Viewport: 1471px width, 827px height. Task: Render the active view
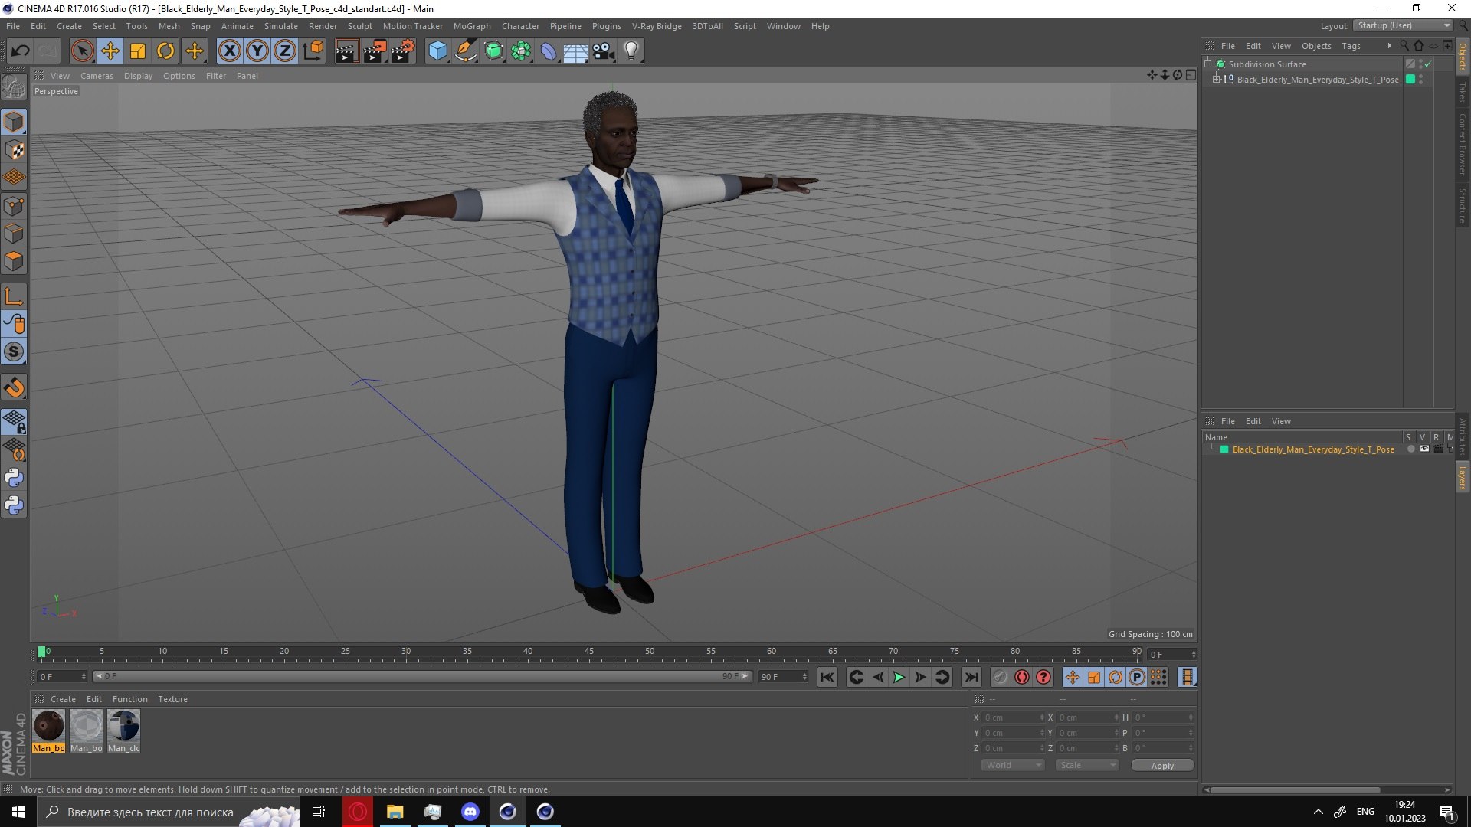(x=346, y=51)
